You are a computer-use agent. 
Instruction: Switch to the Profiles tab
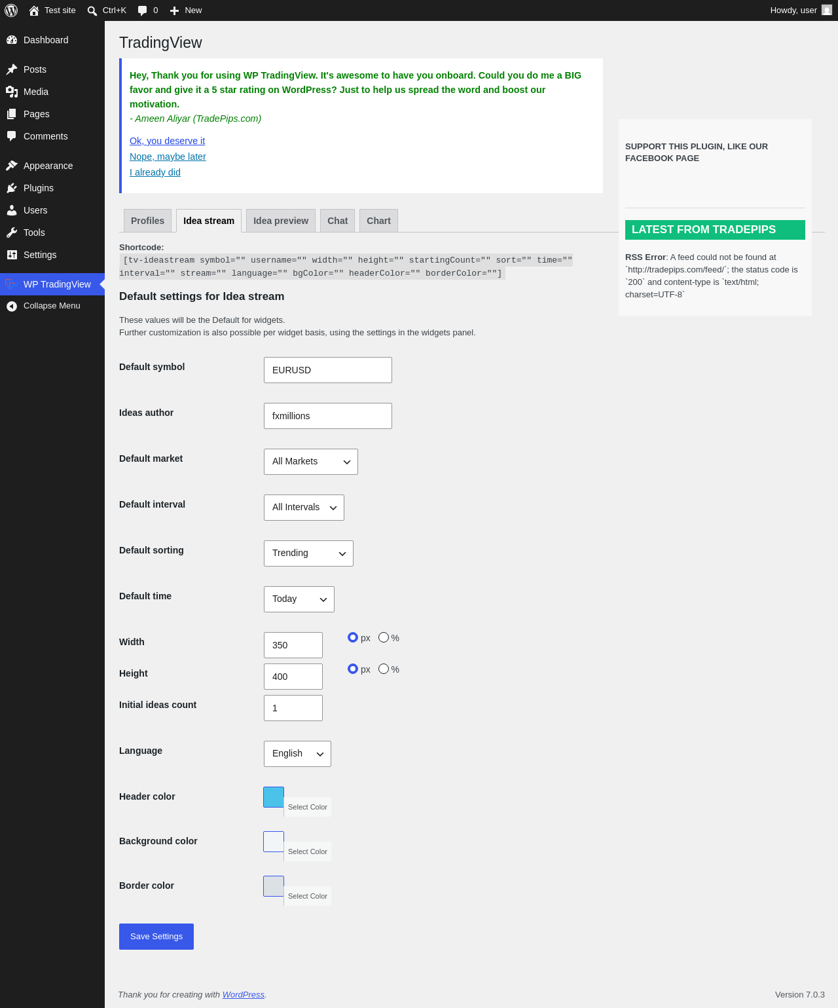point(148,221)
